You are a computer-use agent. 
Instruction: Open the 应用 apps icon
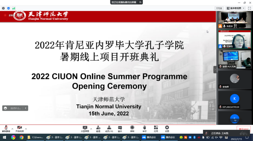pyautogui.click(x=156, y=128)
